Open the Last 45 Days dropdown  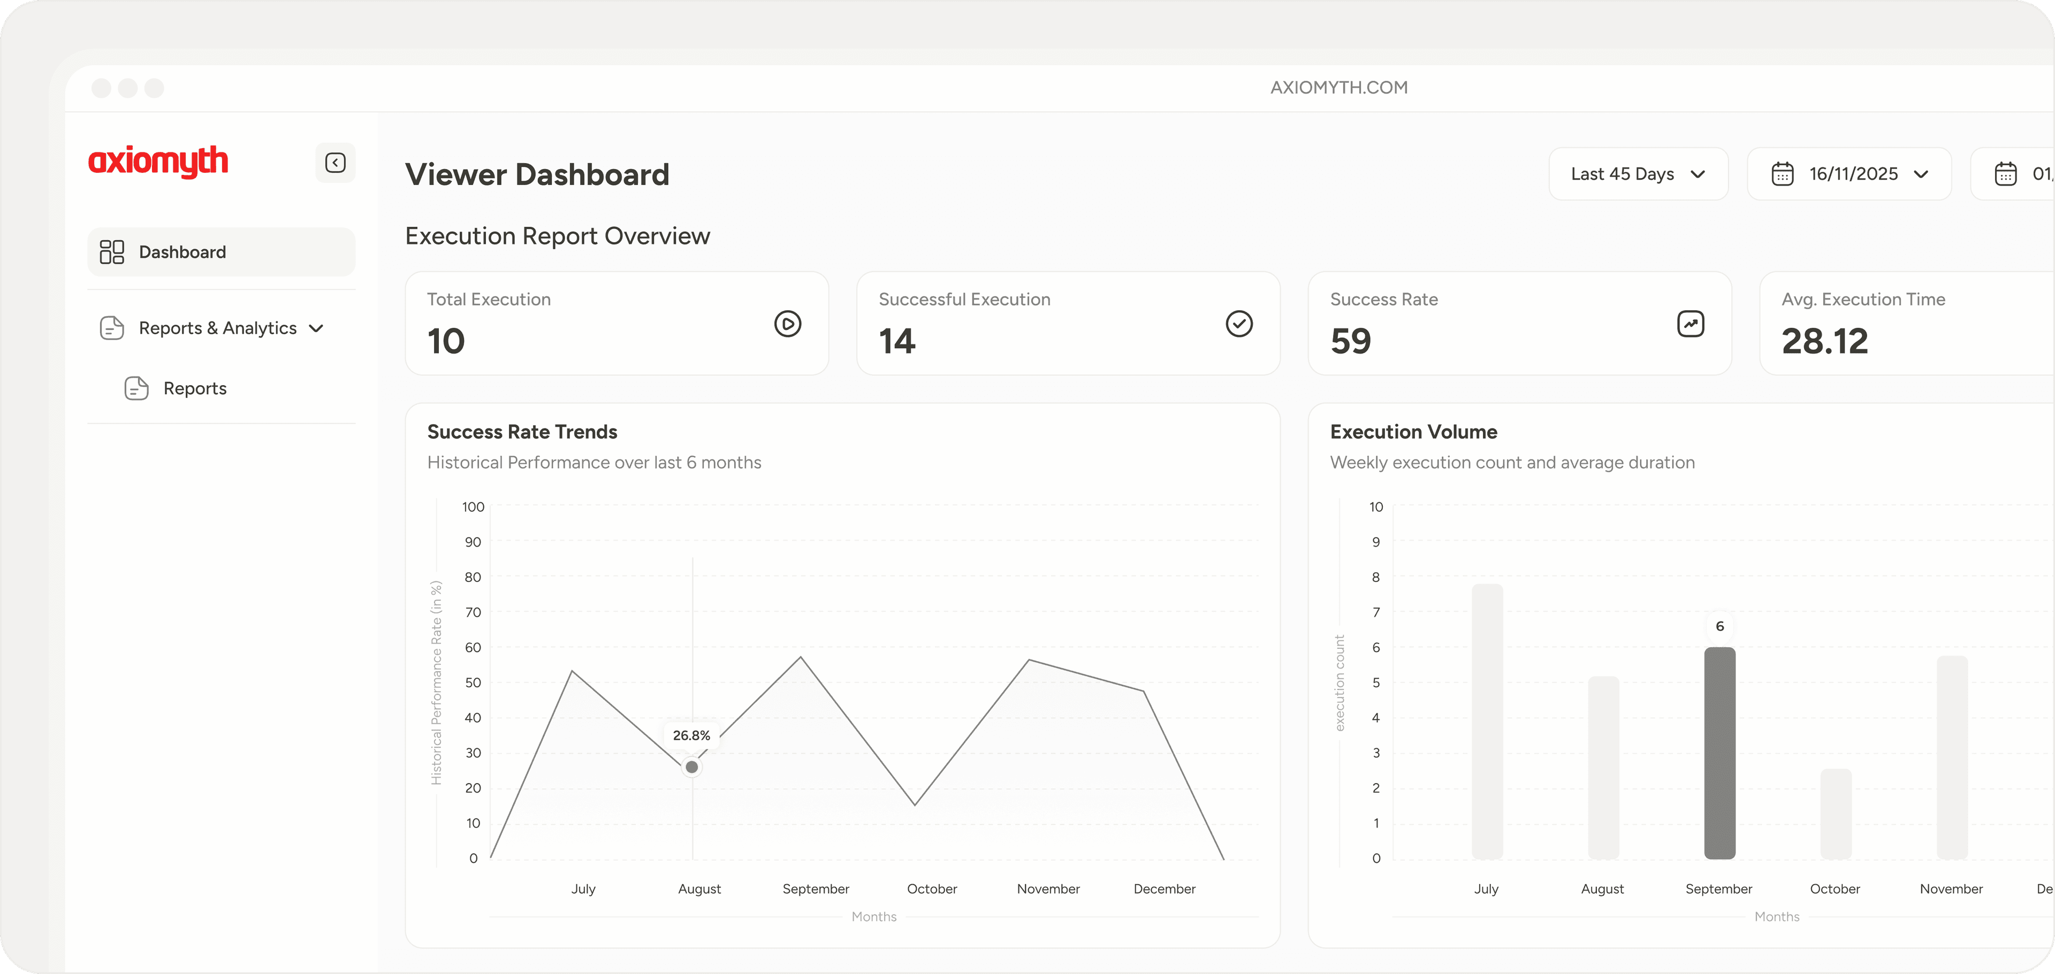(x=1639, y=174)
